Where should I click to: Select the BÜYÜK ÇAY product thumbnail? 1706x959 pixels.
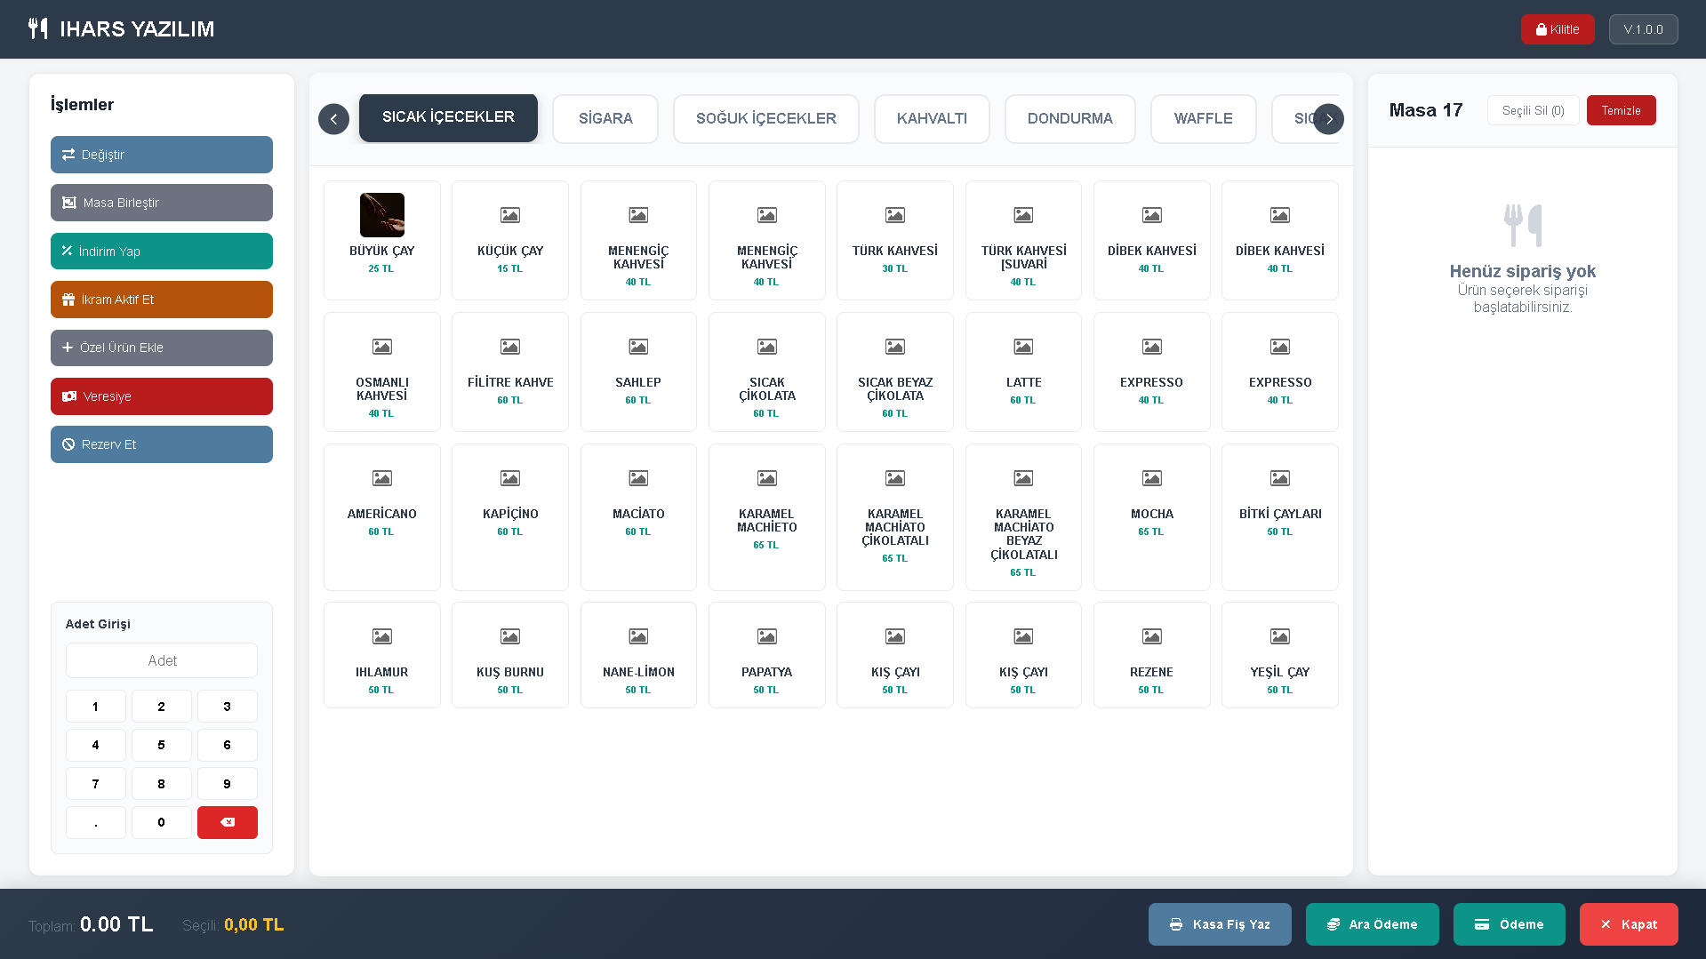[x=381, y=215]
